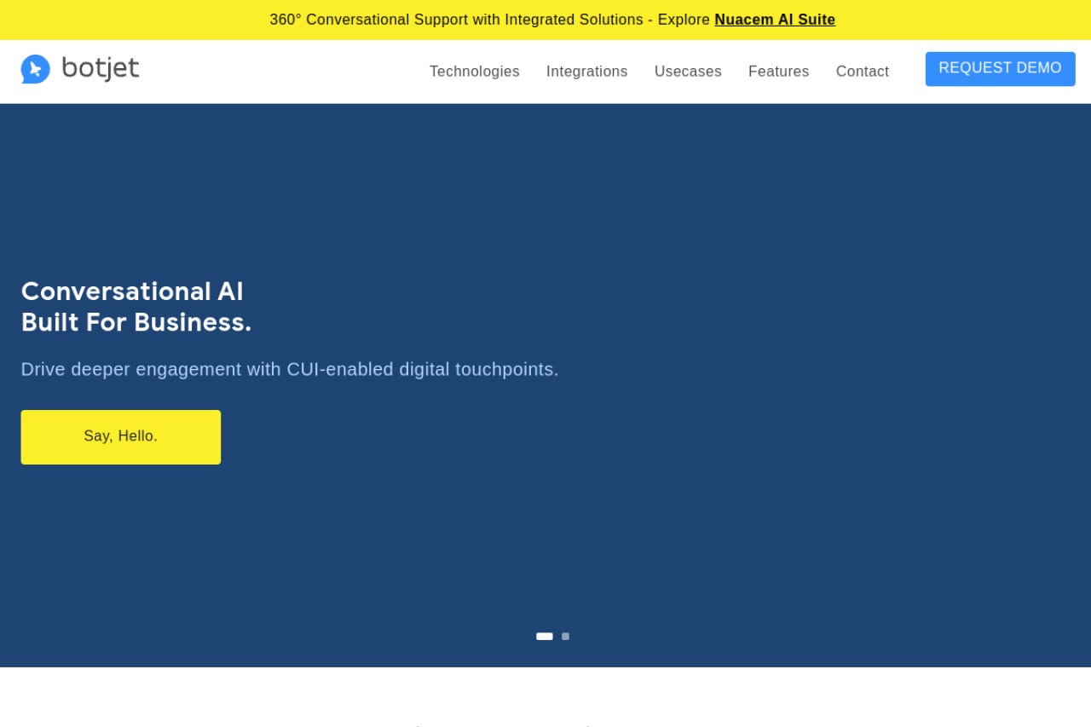Open the Technologies menu item
The height and width of the screenshot is (727, 1091).
pos(475,72)
